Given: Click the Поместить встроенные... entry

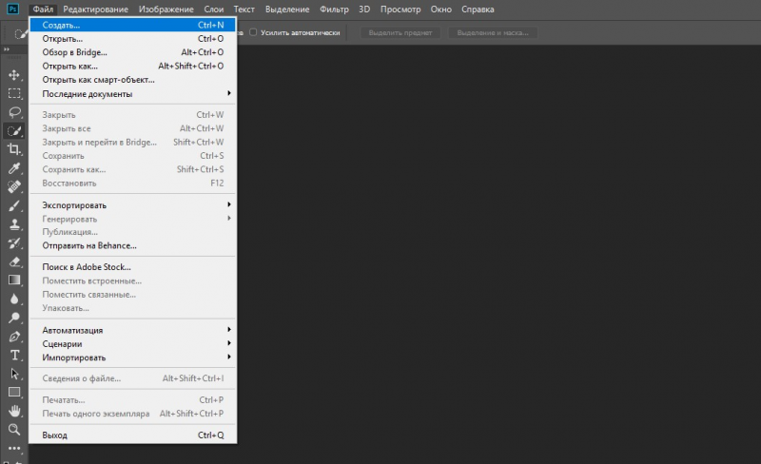Looking at the screenshot, I should (132, 280).
